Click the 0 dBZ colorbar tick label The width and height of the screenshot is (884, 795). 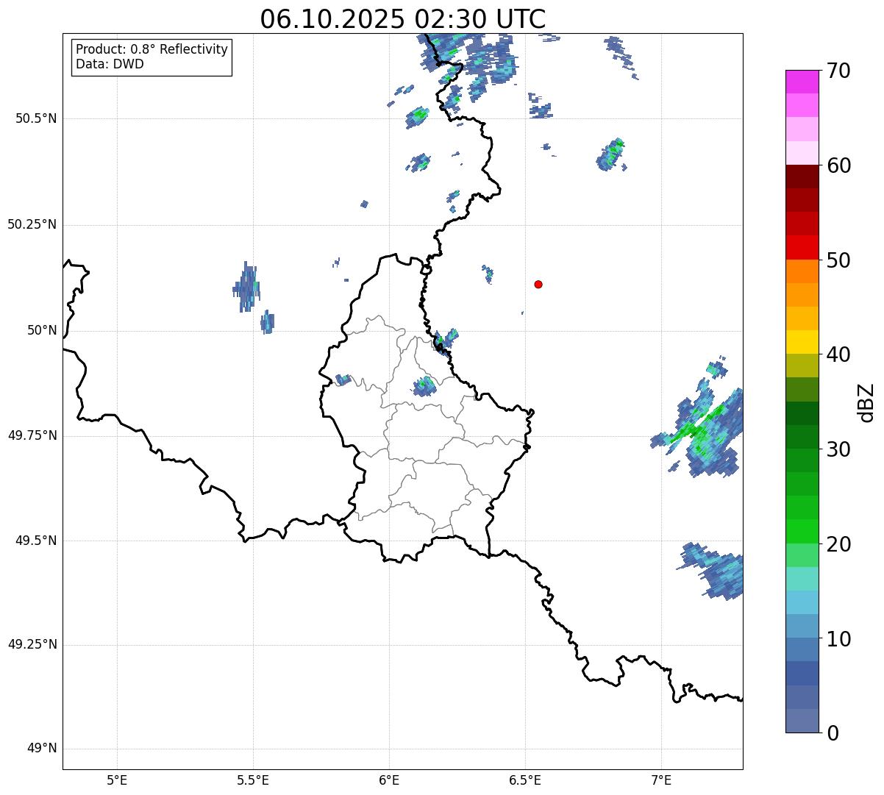coord(832,733)
